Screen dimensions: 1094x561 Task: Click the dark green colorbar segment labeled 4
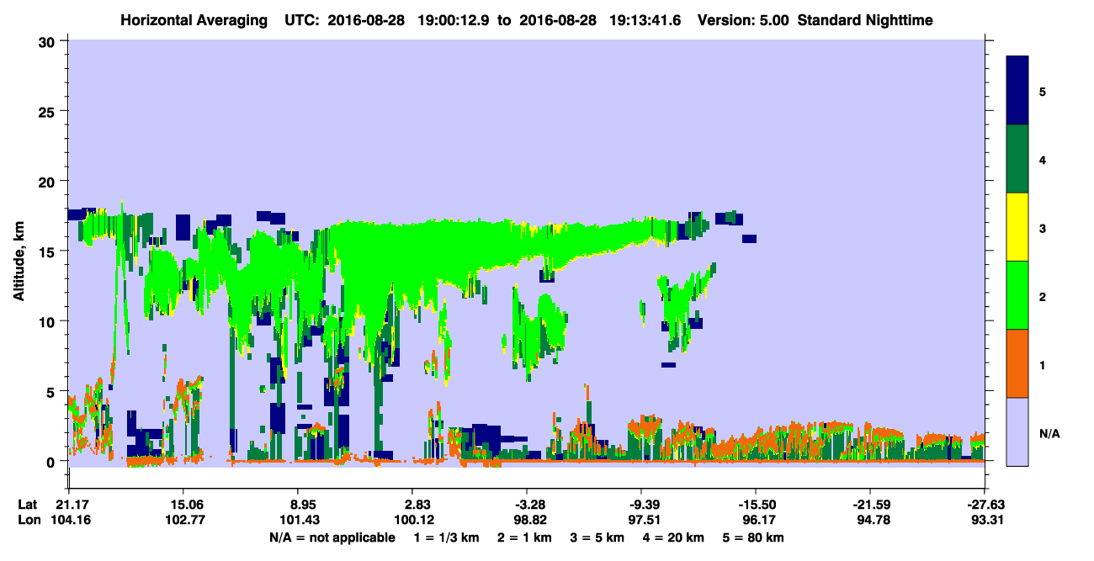click(x=1018, y=159)
